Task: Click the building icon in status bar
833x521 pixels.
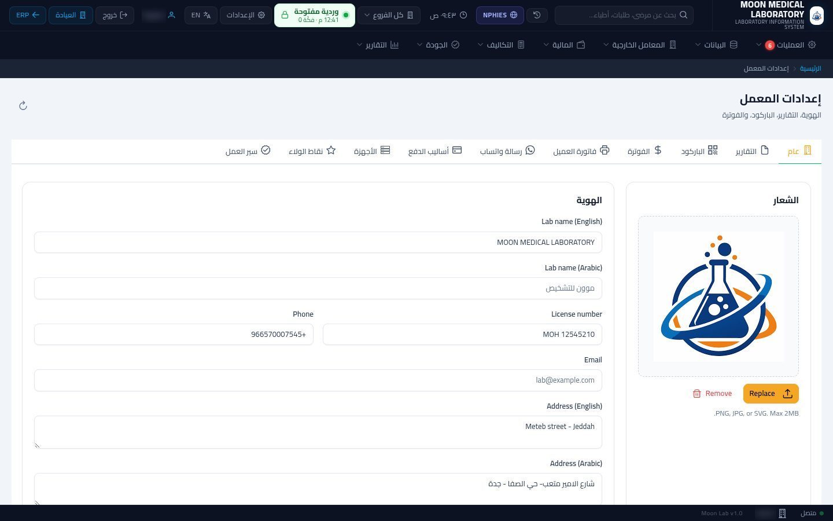Action: tap(782, 513)
